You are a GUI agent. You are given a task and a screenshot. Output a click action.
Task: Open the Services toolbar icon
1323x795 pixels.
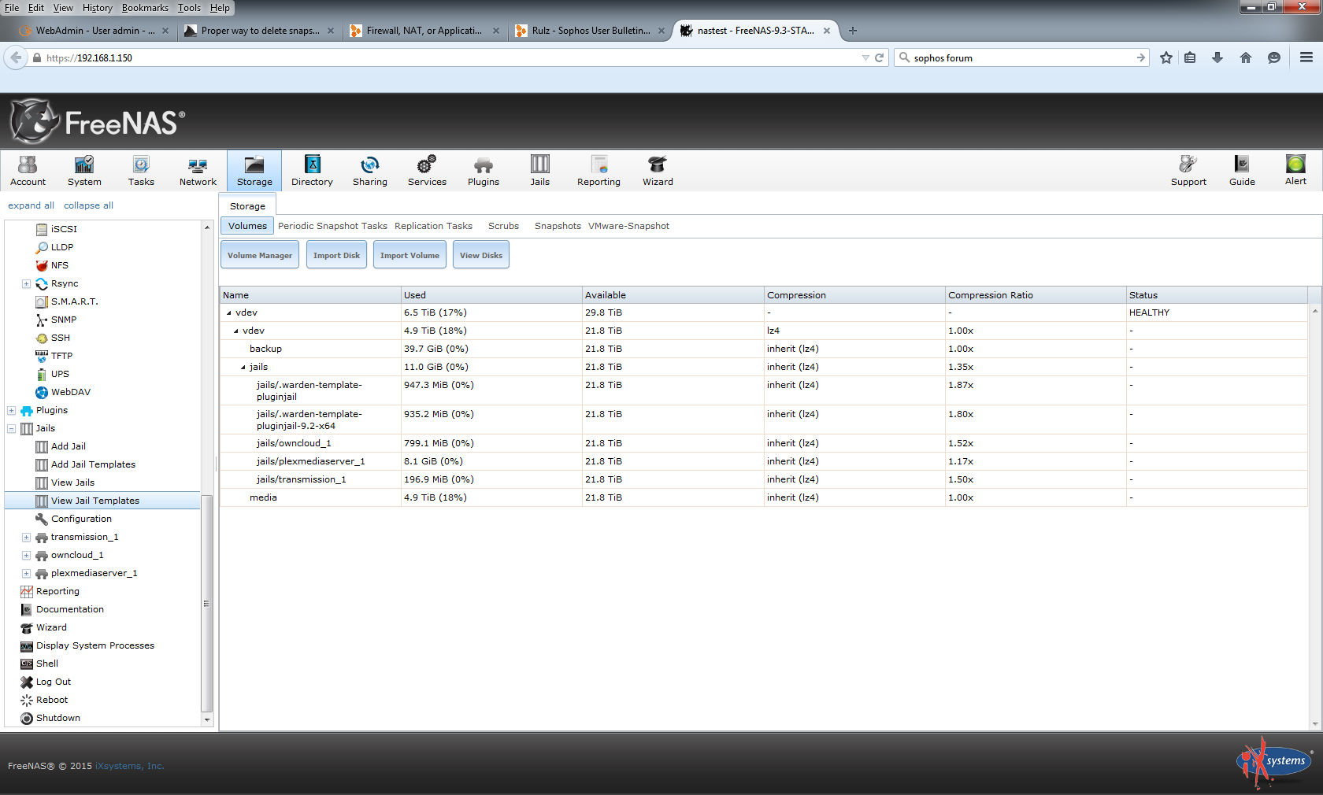[x=427, y=171]
